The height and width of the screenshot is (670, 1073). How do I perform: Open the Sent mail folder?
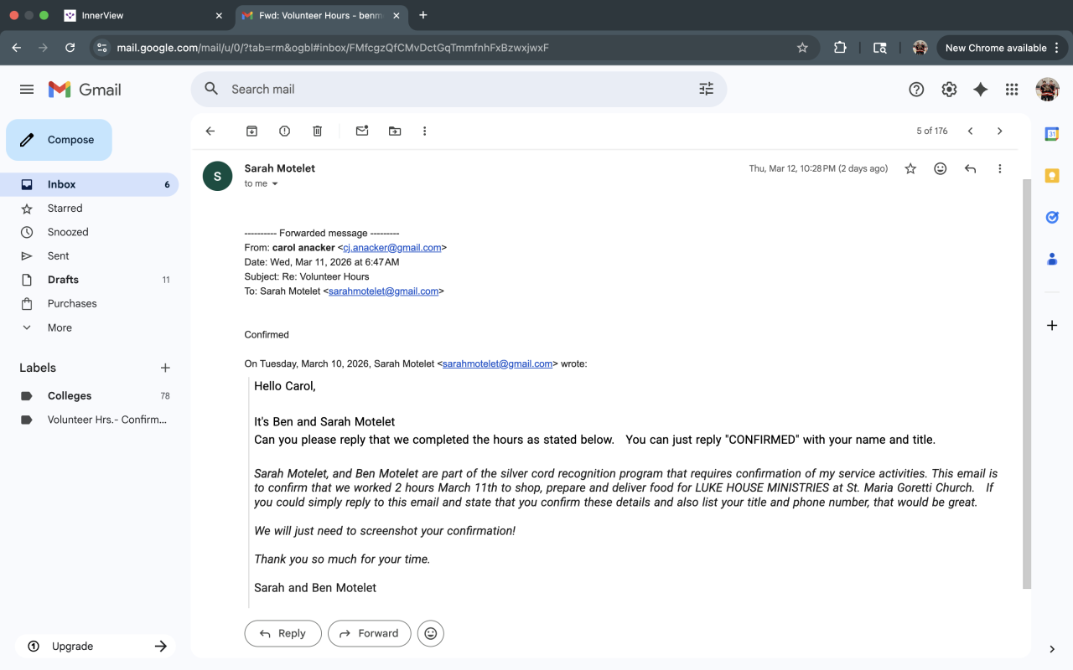[x=59, y=256]
